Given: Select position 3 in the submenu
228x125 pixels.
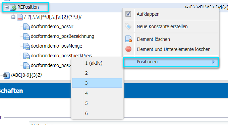Looking at the screenshot, I should coord(97,83).
